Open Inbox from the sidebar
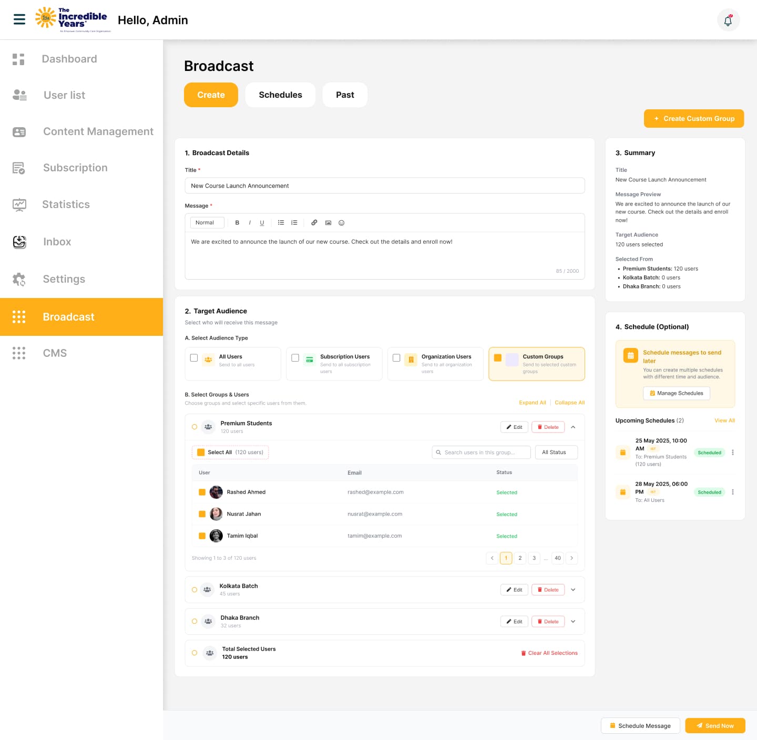The height and width of the screenshot is (740, 757). [x=57, y=242]
